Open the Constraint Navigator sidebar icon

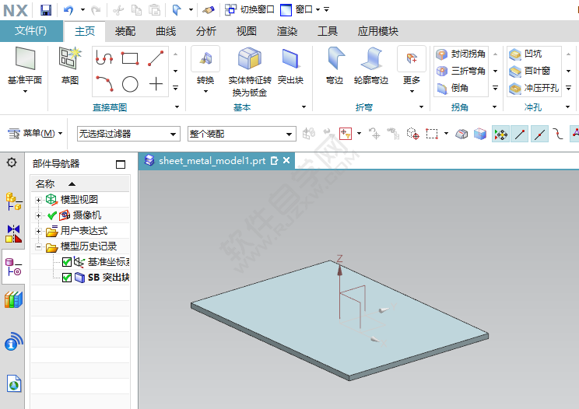14,234
